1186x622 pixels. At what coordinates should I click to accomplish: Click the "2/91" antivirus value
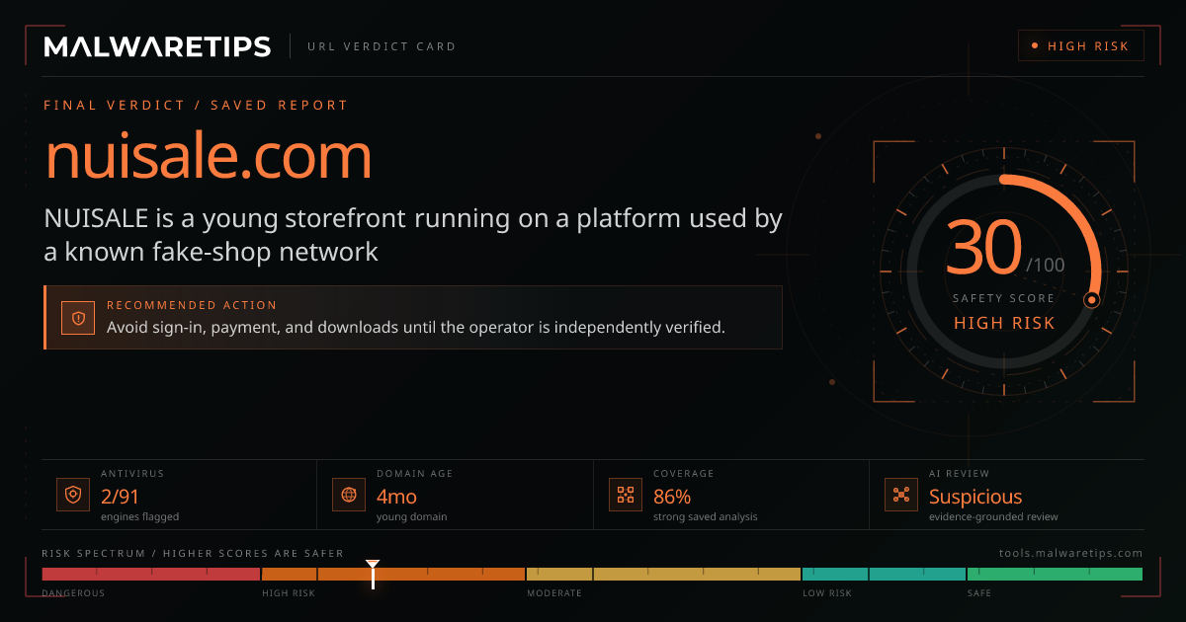tap(121, 497)
